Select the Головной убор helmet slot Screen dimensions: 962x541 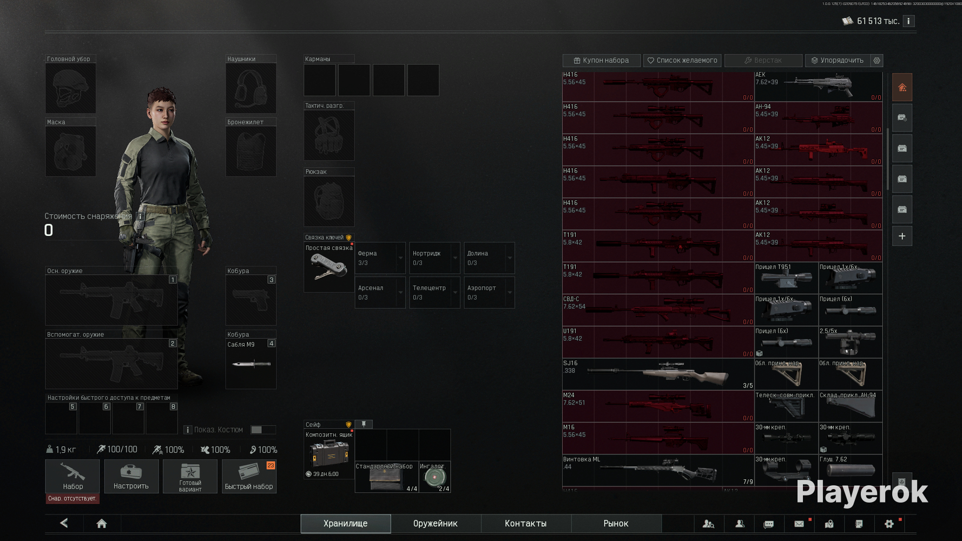pyautogui.click(x=71, y=88)
